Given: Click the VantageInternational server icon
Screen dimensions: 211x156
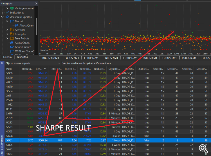Looking at the screenshot, I should pos(12,8).
